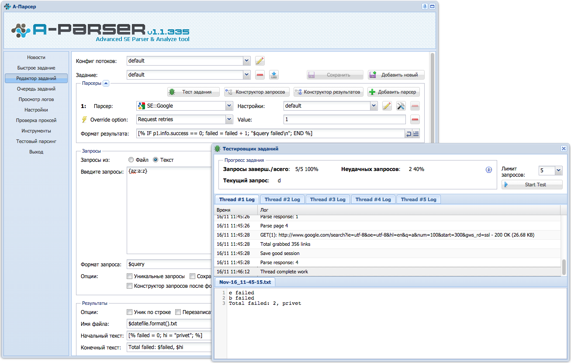This screenshot has width=571, height=363.
Task: Open Конструктор результатов
Action: point(328,92)
